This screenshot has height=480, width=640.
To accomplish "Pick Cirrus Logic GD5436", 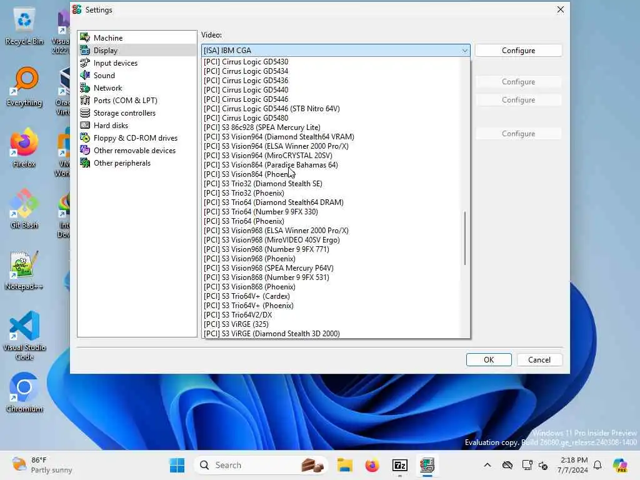I will pos(331,81).
